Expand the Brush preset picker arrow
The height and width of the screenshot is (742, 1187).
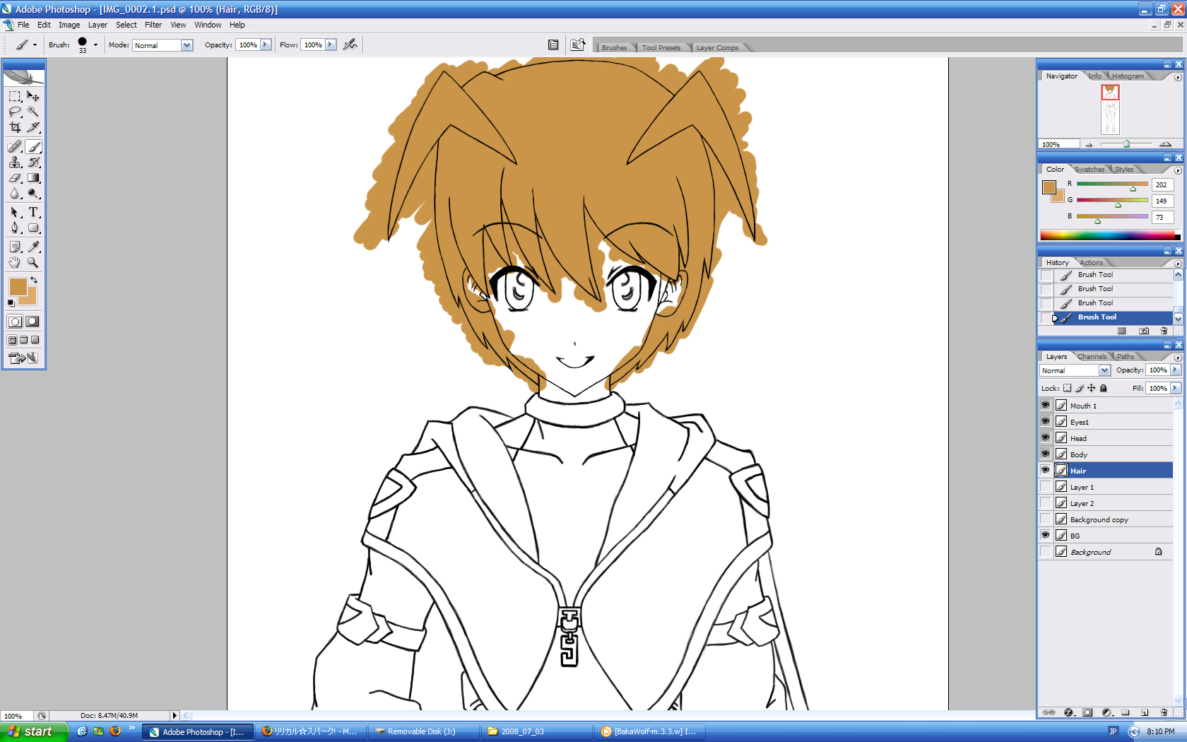pos(95,45)
